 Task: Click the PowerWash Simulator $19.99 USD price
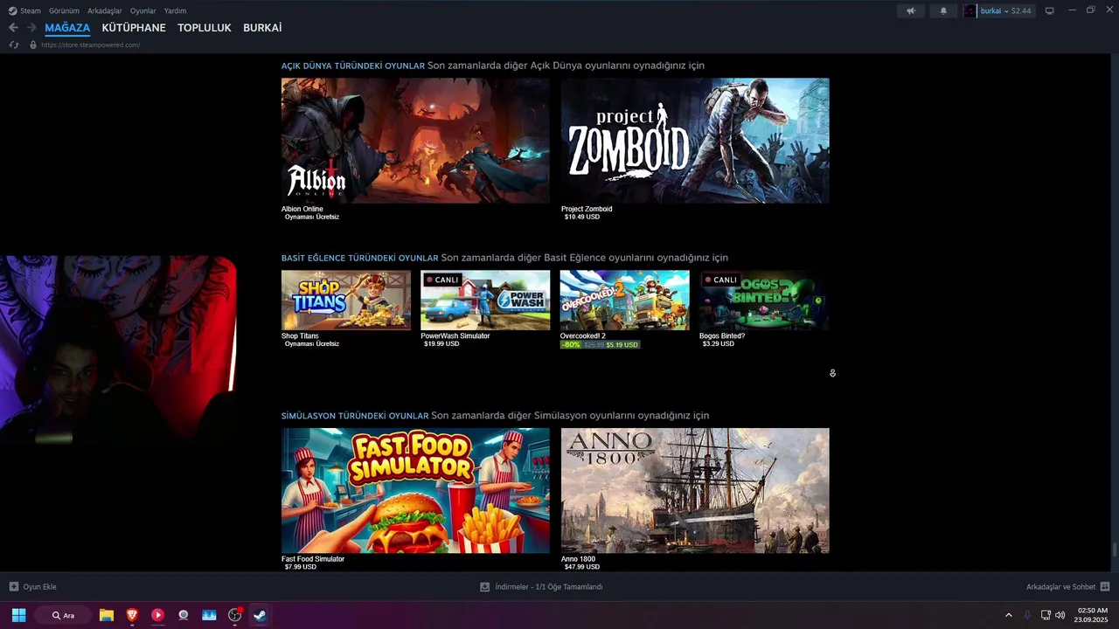coord(441,344)
